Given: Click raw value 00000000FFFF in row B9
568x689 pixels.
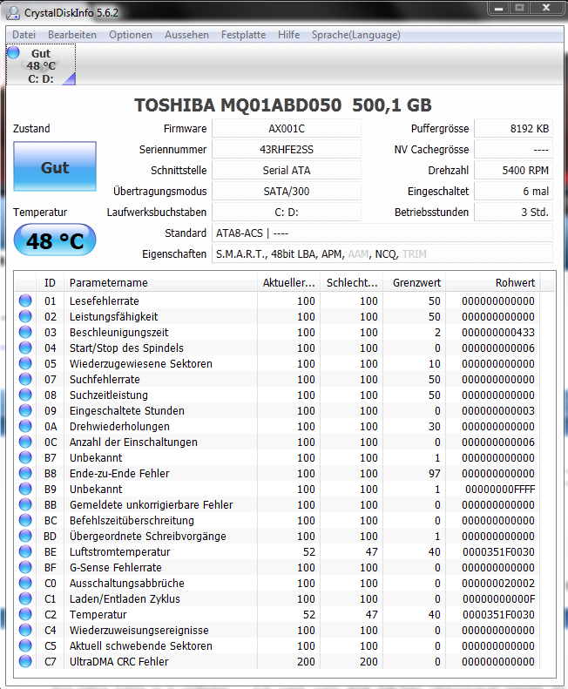Looking at the screenshot, I should tap(500, 489).
